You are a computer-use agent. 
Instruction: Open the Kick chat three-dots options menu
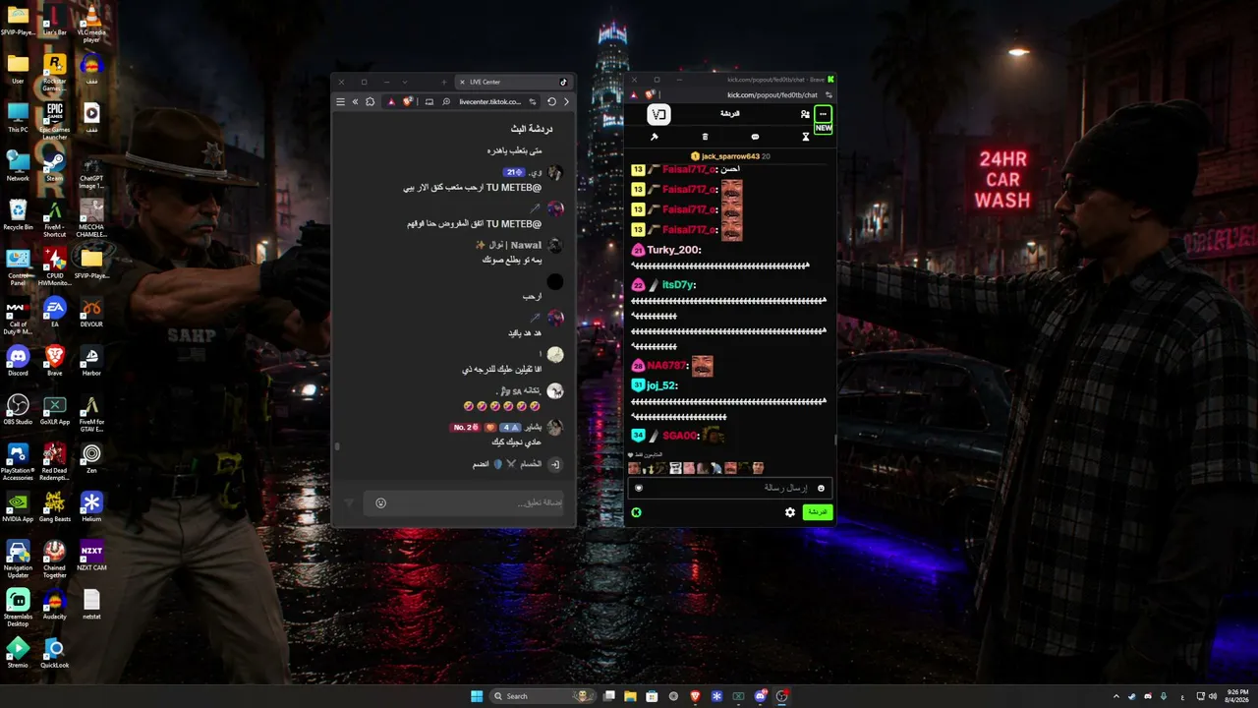click(823, 114)
